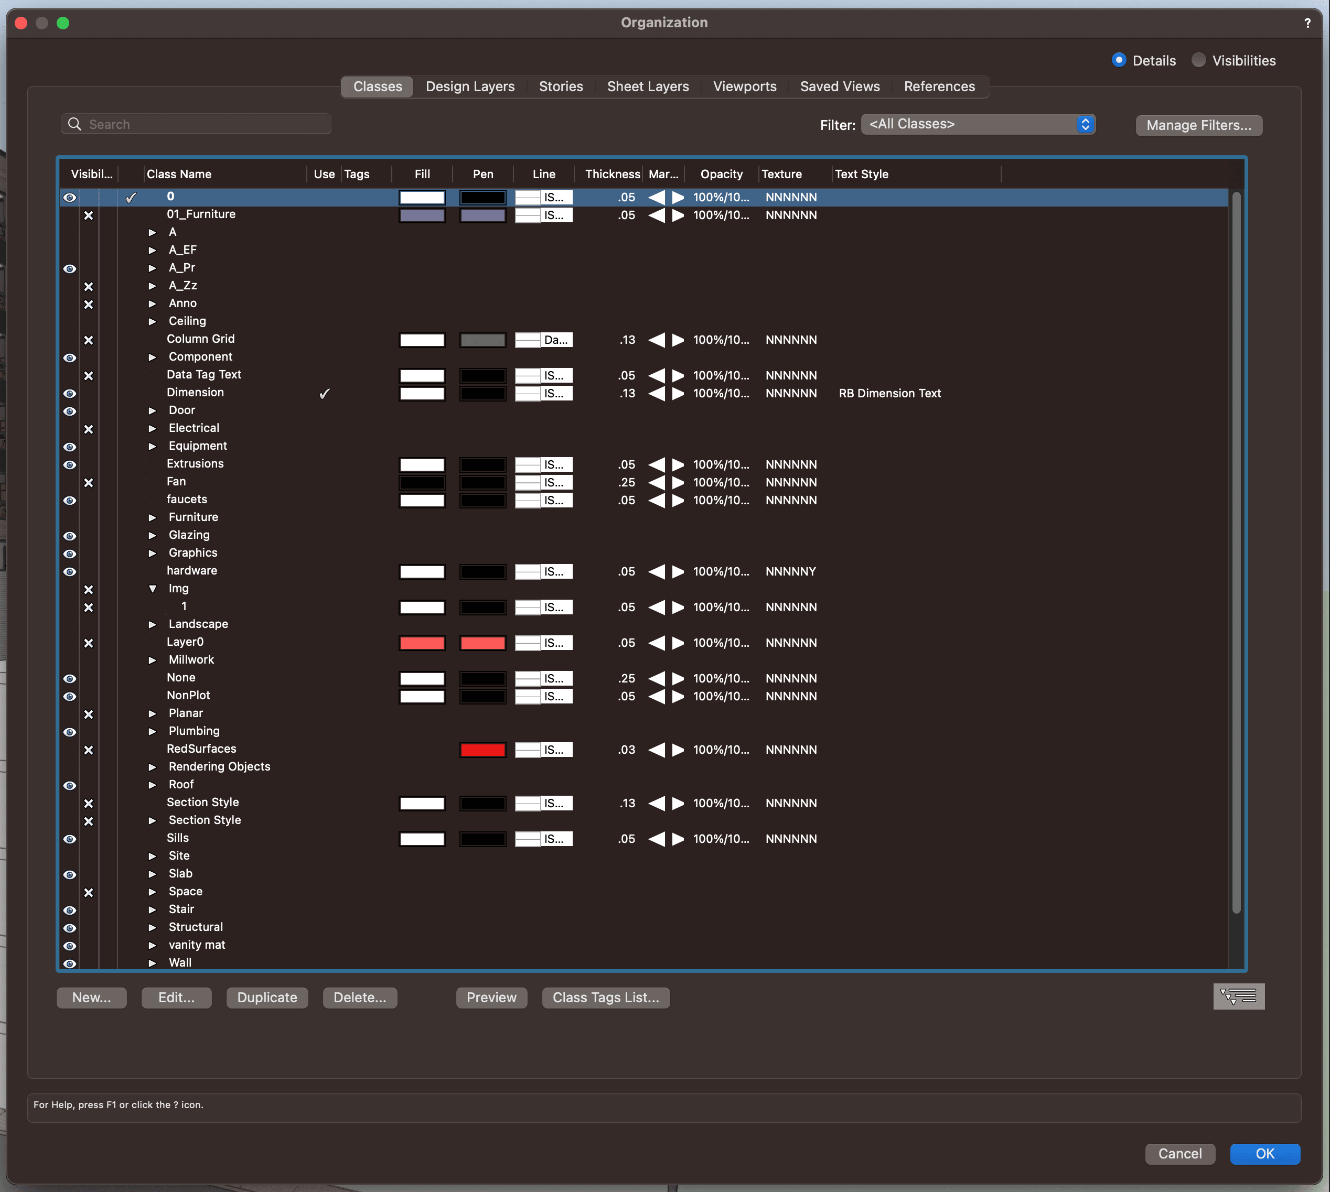This screenshot has height=1192, width=1330.
Task: Select the Visibilities radio button
Action: pyautogui.click(x=1198, y=60)
